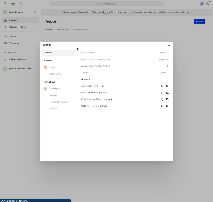Click the green j icon beside Subscription
The width and height of the screenshot is (213, 202).
45,89
